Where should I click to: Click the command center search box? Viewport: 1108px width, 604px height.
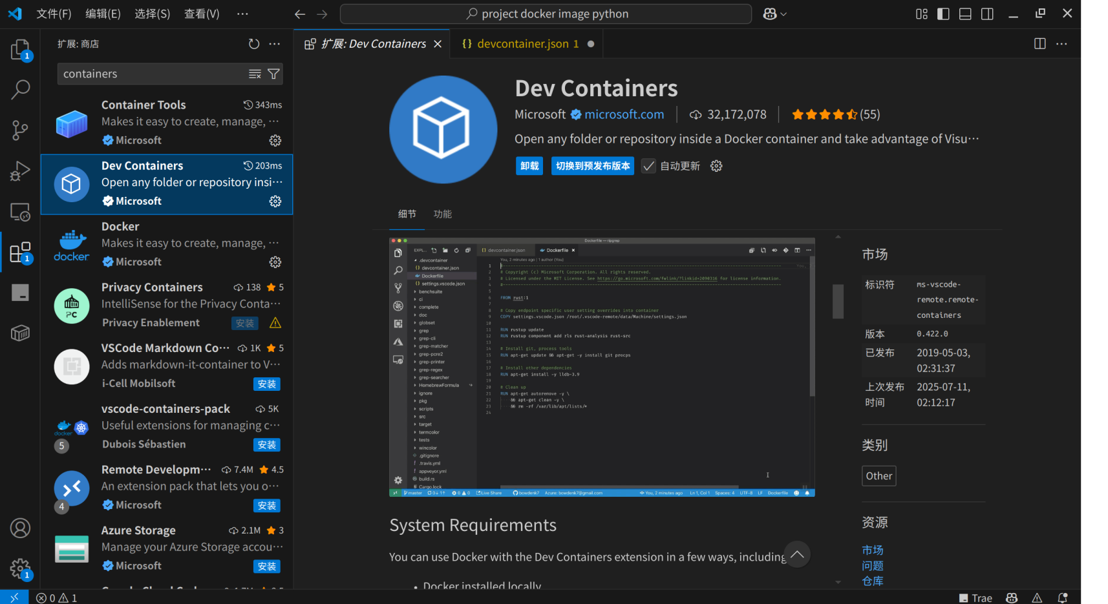point(546,14)
